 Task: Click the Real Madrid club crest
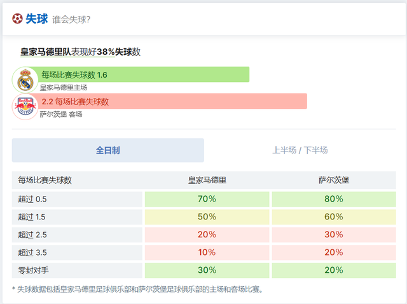tap(25, 79)
